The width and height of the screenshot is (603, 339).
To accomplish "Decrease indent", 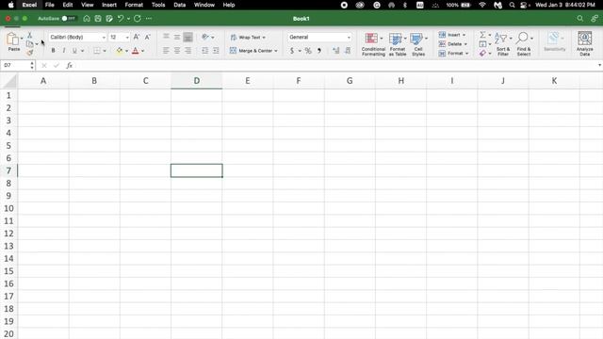I will click(205, 50).
